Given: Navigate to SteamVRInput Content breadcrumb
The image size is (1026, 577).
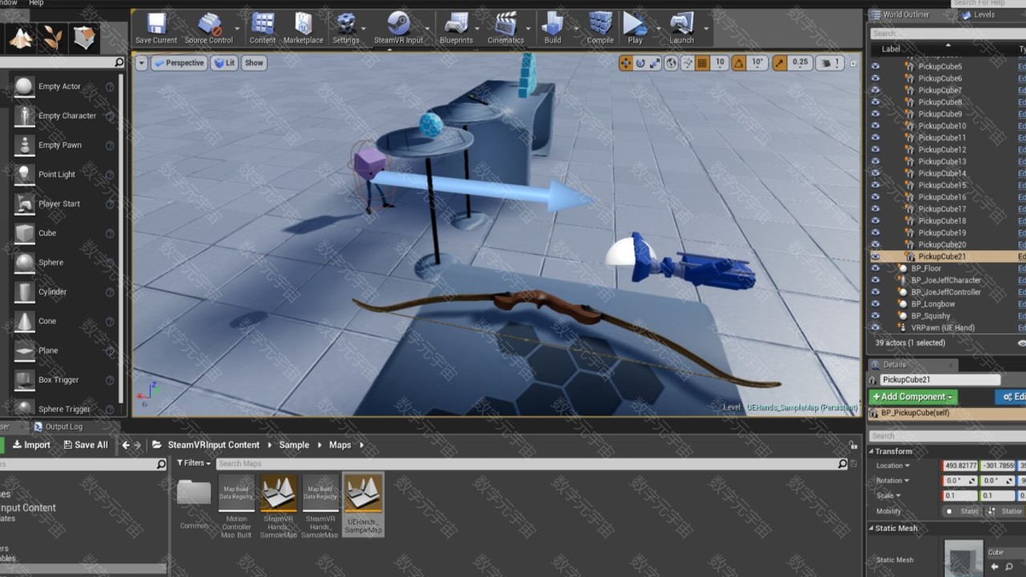Looking at the screenshot, I should (213, 445).
